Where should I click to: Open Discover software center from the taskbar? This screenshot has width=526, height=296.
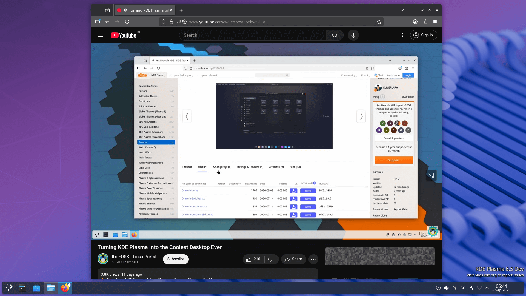tap(37, 288)
